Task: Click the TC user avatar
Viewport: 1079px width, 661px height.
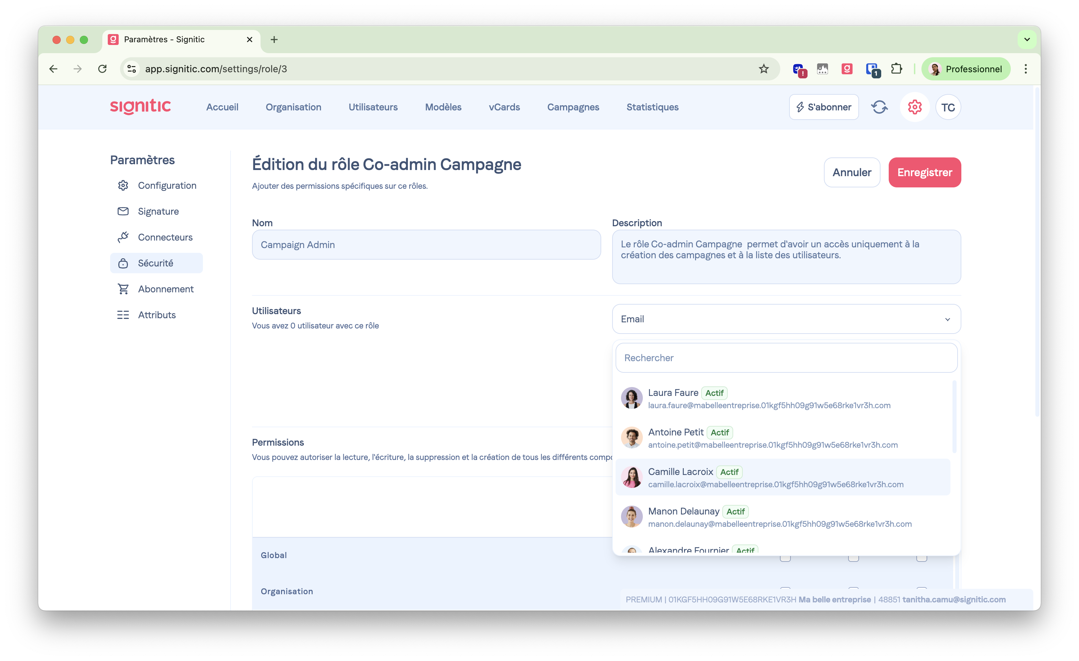Action: tap(948, 107)
